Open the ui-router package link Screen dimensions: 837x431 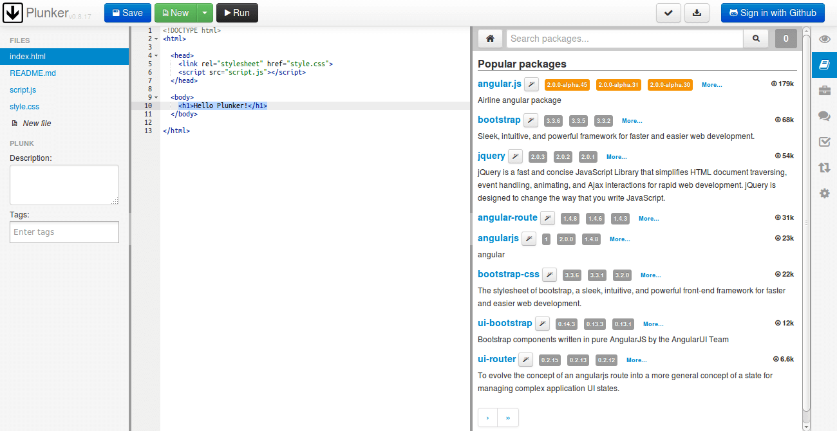coord(497,359)
